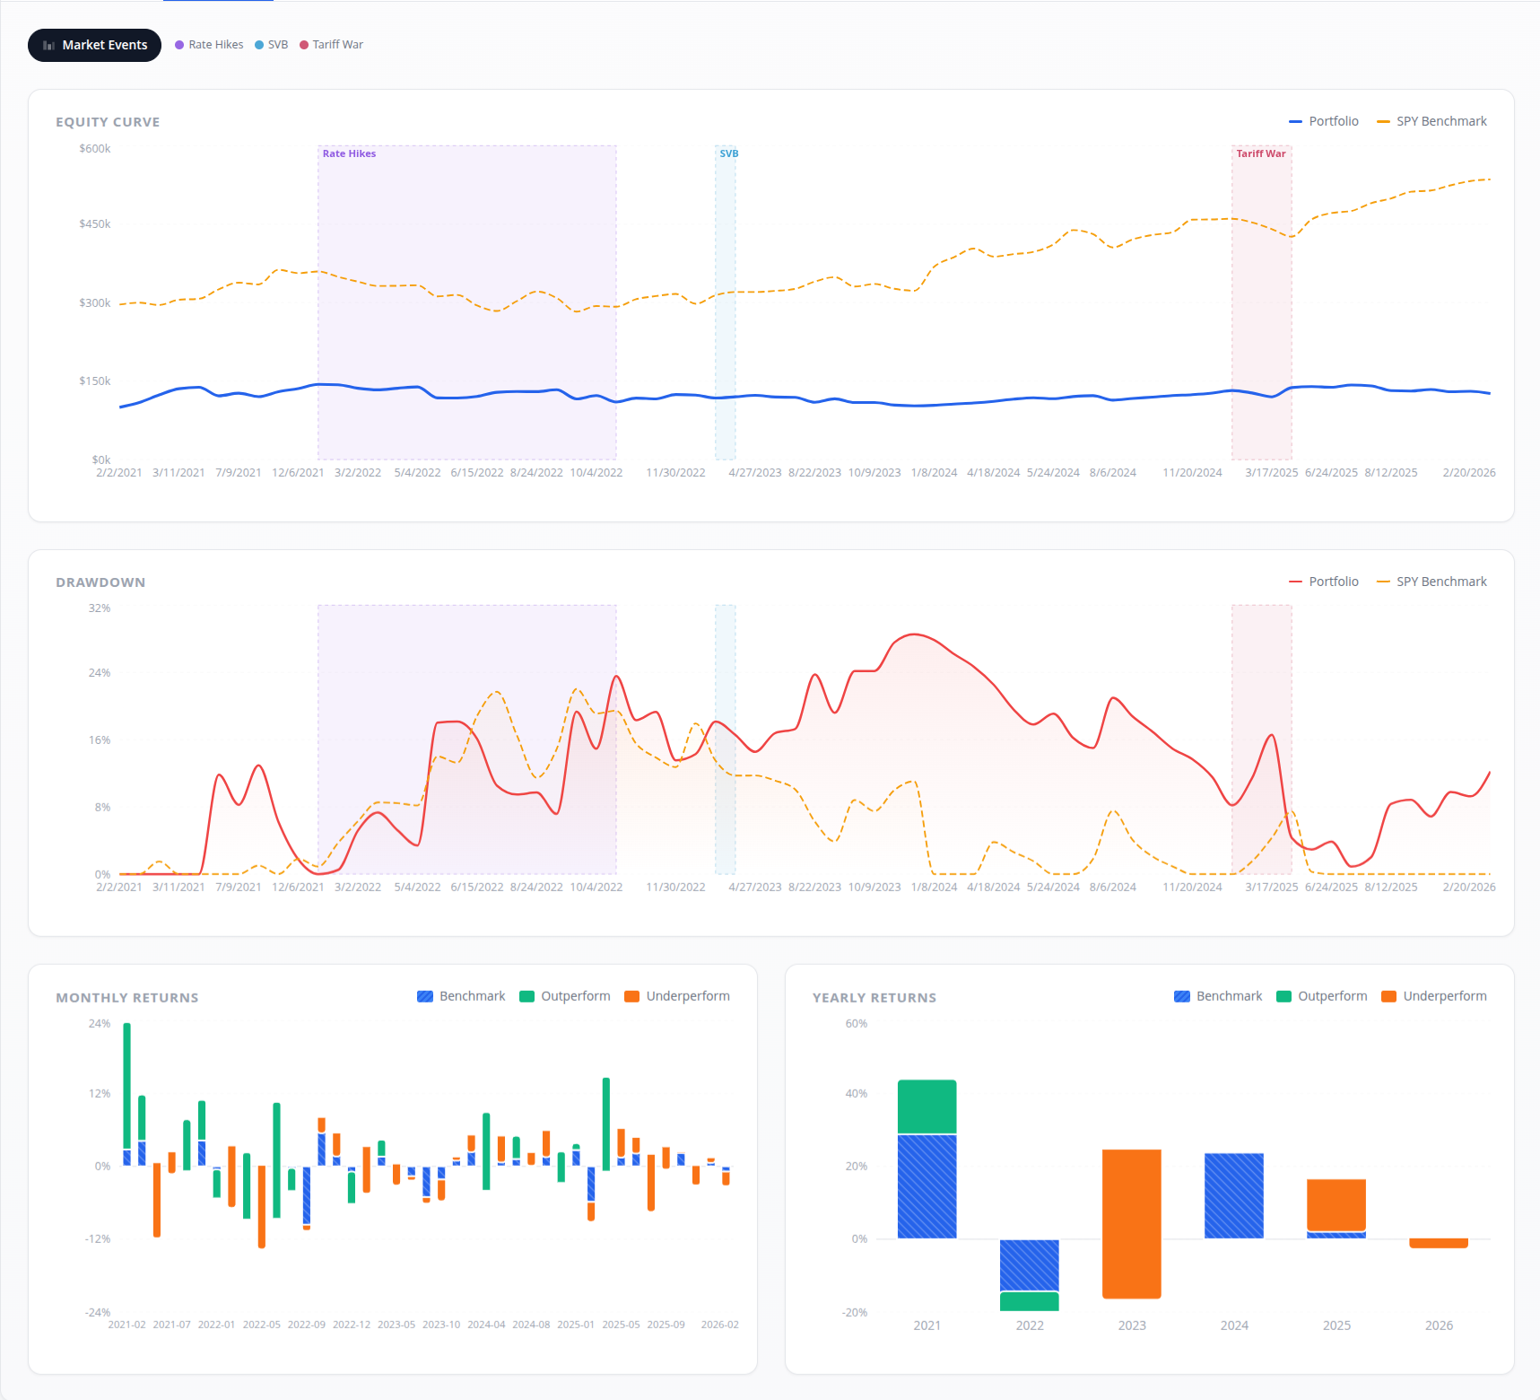1540x1400 pixels.
Task: Click the SVB event label in equity chart
Action: click(x=729, y=153)
